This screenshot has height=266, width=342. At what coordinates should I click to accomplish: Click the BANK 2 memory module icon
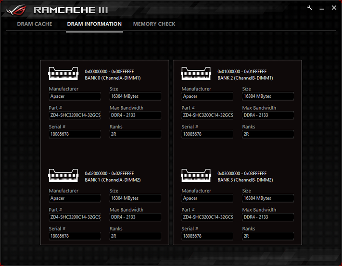pyautogui.click(x=196, y=74)
